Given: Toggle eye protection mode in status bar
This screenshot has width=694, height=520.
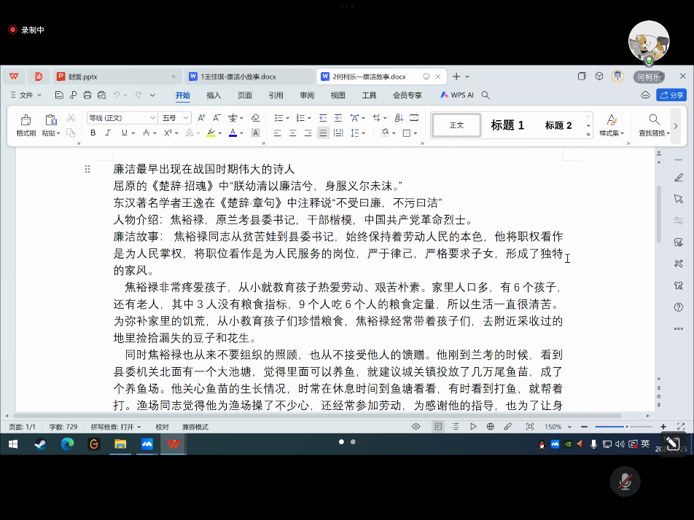Looking at the screenshot, I should tap(416, 427).
